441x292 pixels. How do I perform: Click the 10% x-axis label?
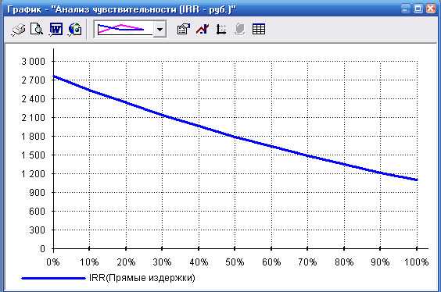pos(89,262)
